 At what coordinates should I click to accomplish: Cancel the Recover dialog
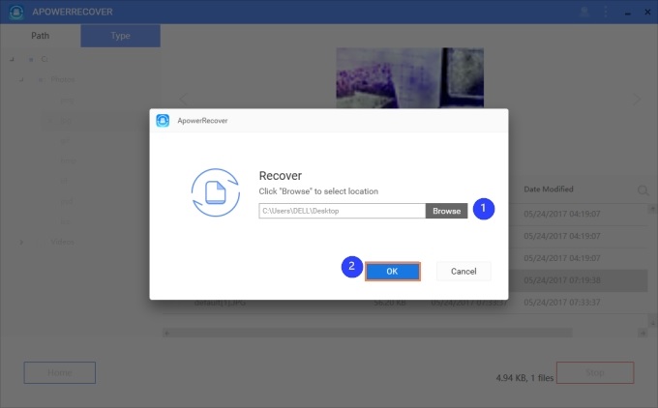tap(464, 272)
